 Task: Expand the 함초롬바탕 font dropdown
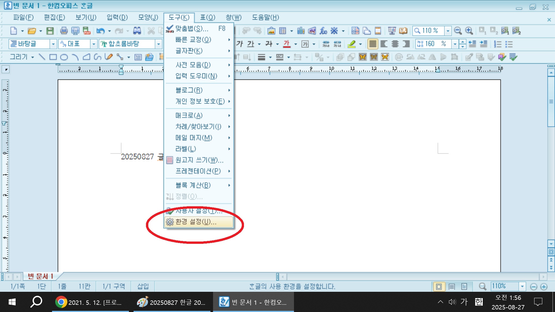(158, 44)
